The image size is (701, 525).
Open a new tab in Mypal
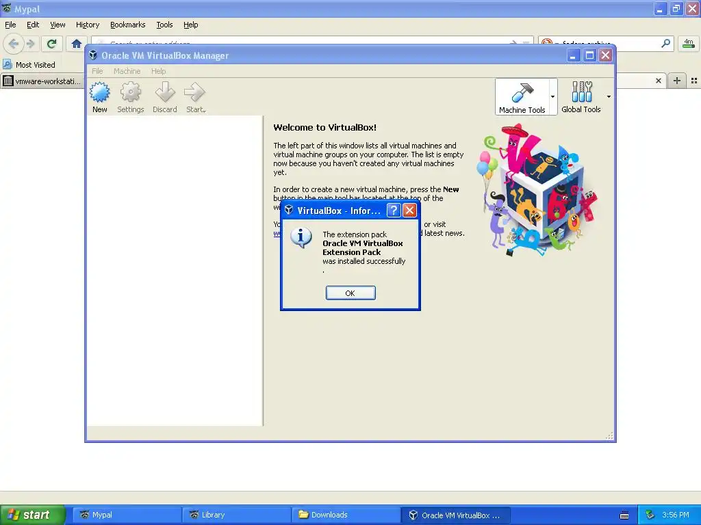coord(677,81)
